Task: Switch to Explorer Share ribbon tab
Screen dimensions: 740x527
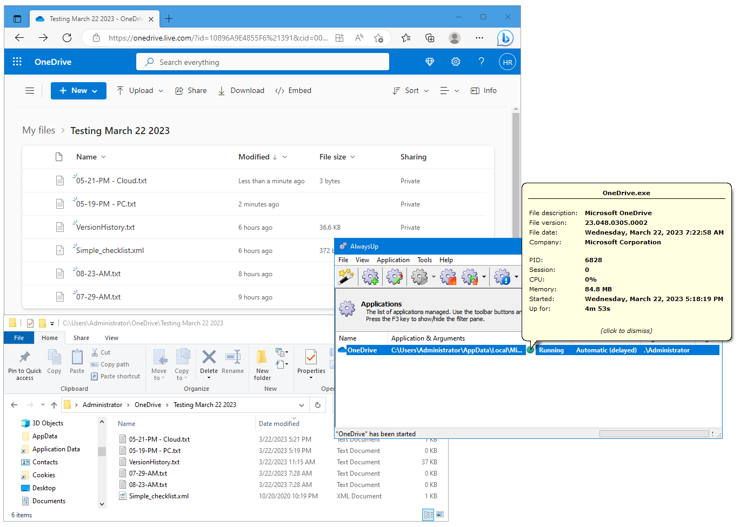Action: click(x=81, y=338)
